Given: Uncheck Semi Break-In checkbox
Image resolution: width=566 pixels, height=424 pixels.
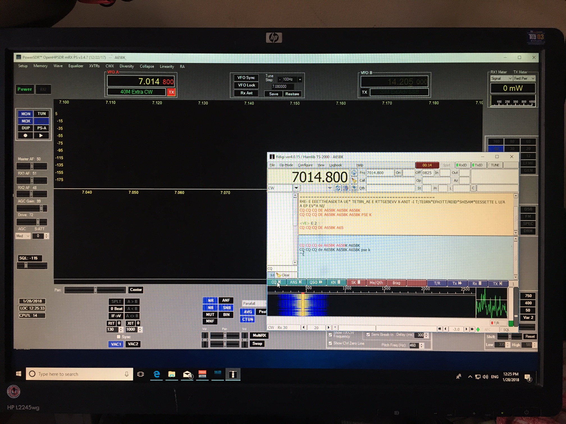Looking at the screenshot, I should point(368,334).
